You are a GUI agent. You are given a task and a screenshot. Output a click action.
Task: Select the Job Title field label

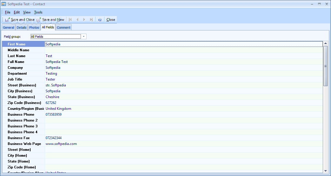[24, 79]
